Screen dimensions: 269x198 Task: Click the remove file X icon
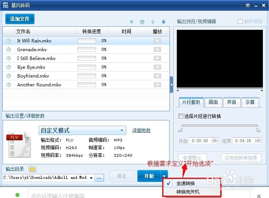click(131, 22)
